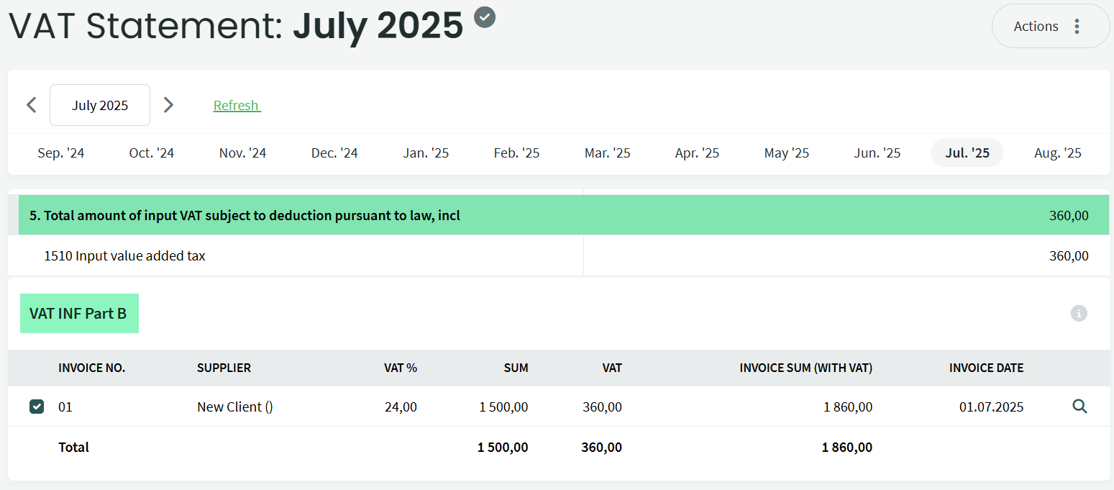
Task: Collapse row 5 total input VAT
Action: pos(245,215)
